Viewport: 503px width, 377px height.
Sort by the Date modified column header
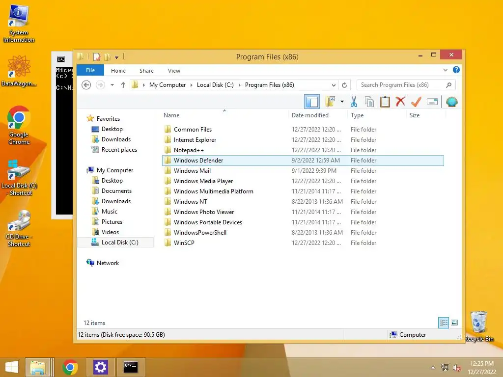[310, 115]
